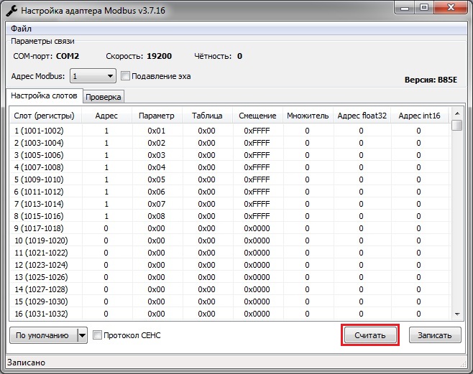Click the Смещение column header
This screenshot has width=473, height=374.
point(257,116)
